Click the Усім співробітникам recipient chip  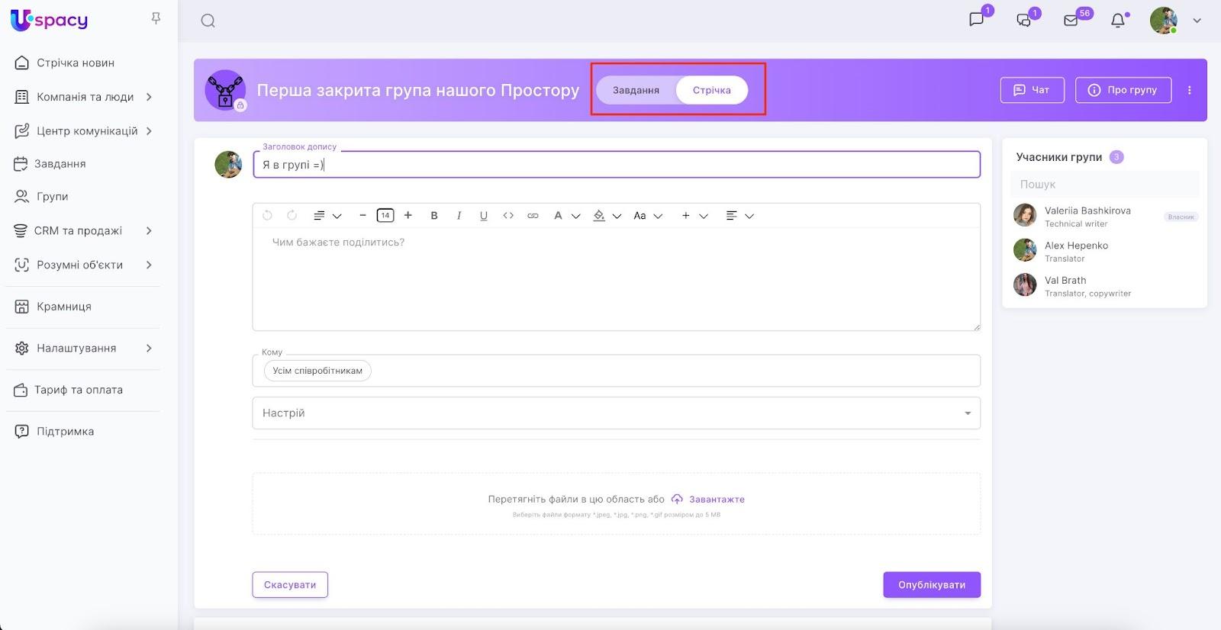[317, 371]
